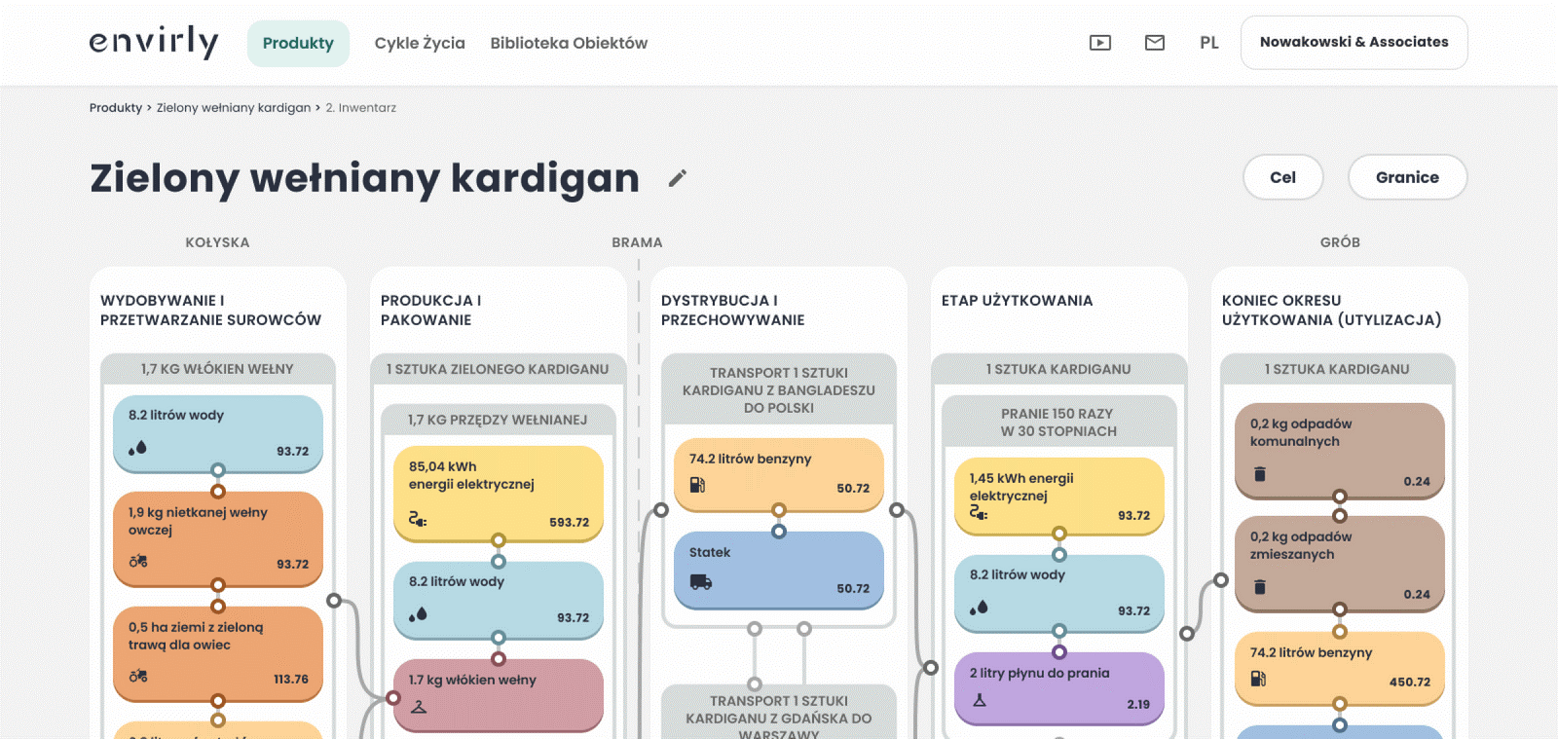The image size is (1558, 739).
Task: Click the Zielony wełniany kardigan breadcrumb link
Action: coord(234,108)
